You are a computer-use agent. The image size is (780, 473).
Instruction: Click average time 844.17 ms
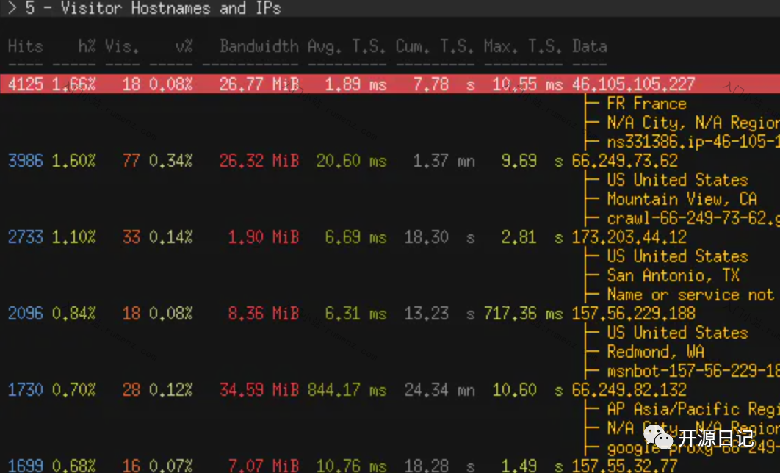point(347,389)
